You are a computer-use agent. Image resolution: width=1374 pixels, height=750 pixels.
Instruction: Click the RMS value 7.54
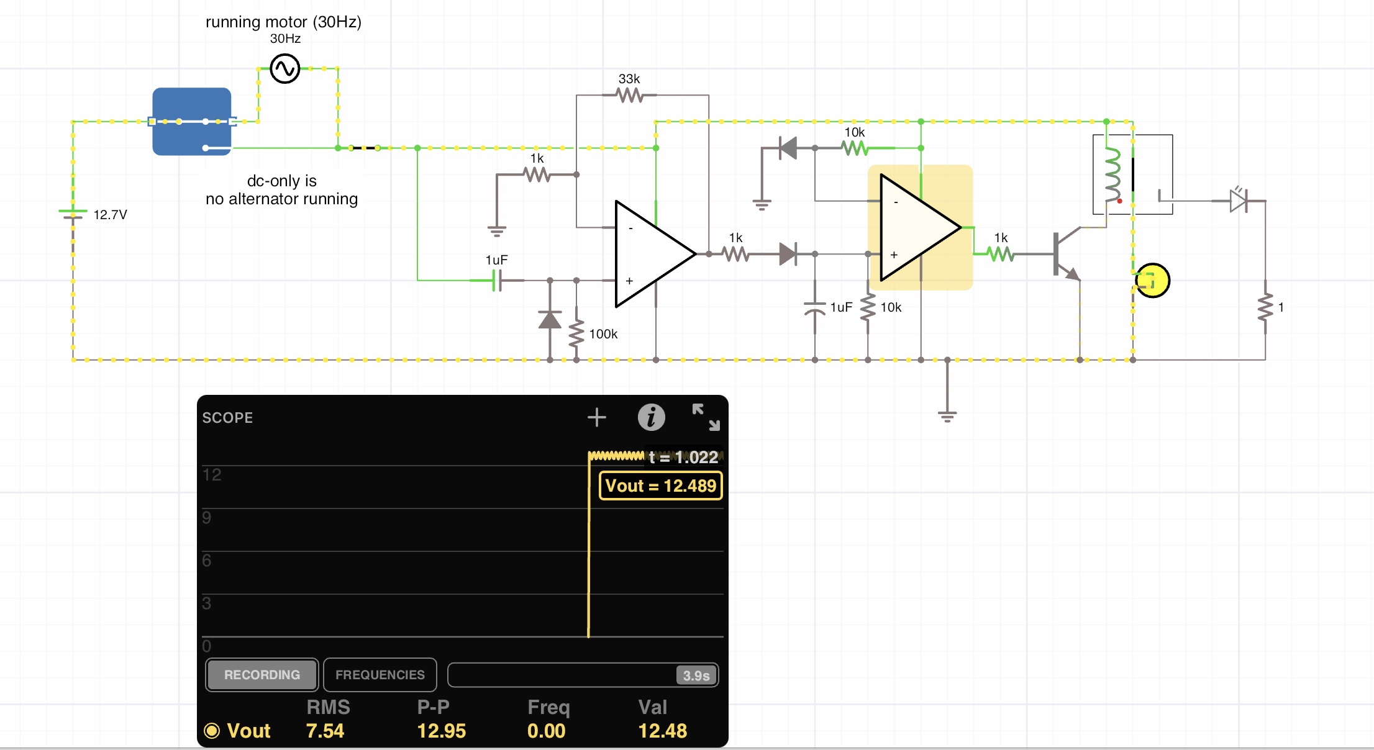(325, 731)
